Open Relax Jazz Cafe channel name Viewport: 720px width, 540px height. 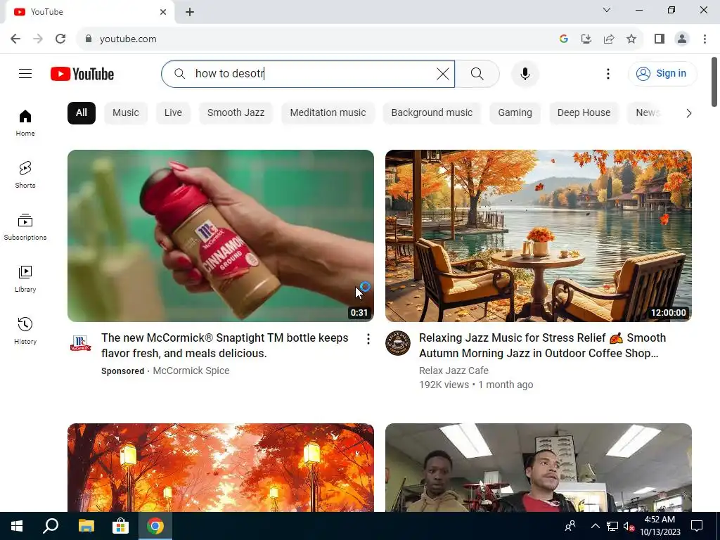click(x=454, y=371)
